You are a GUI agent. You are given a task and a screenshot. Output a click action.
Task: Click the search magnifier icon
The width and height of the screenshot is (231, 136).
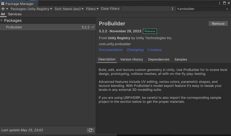pyautogui.click(x=178, y=9)
